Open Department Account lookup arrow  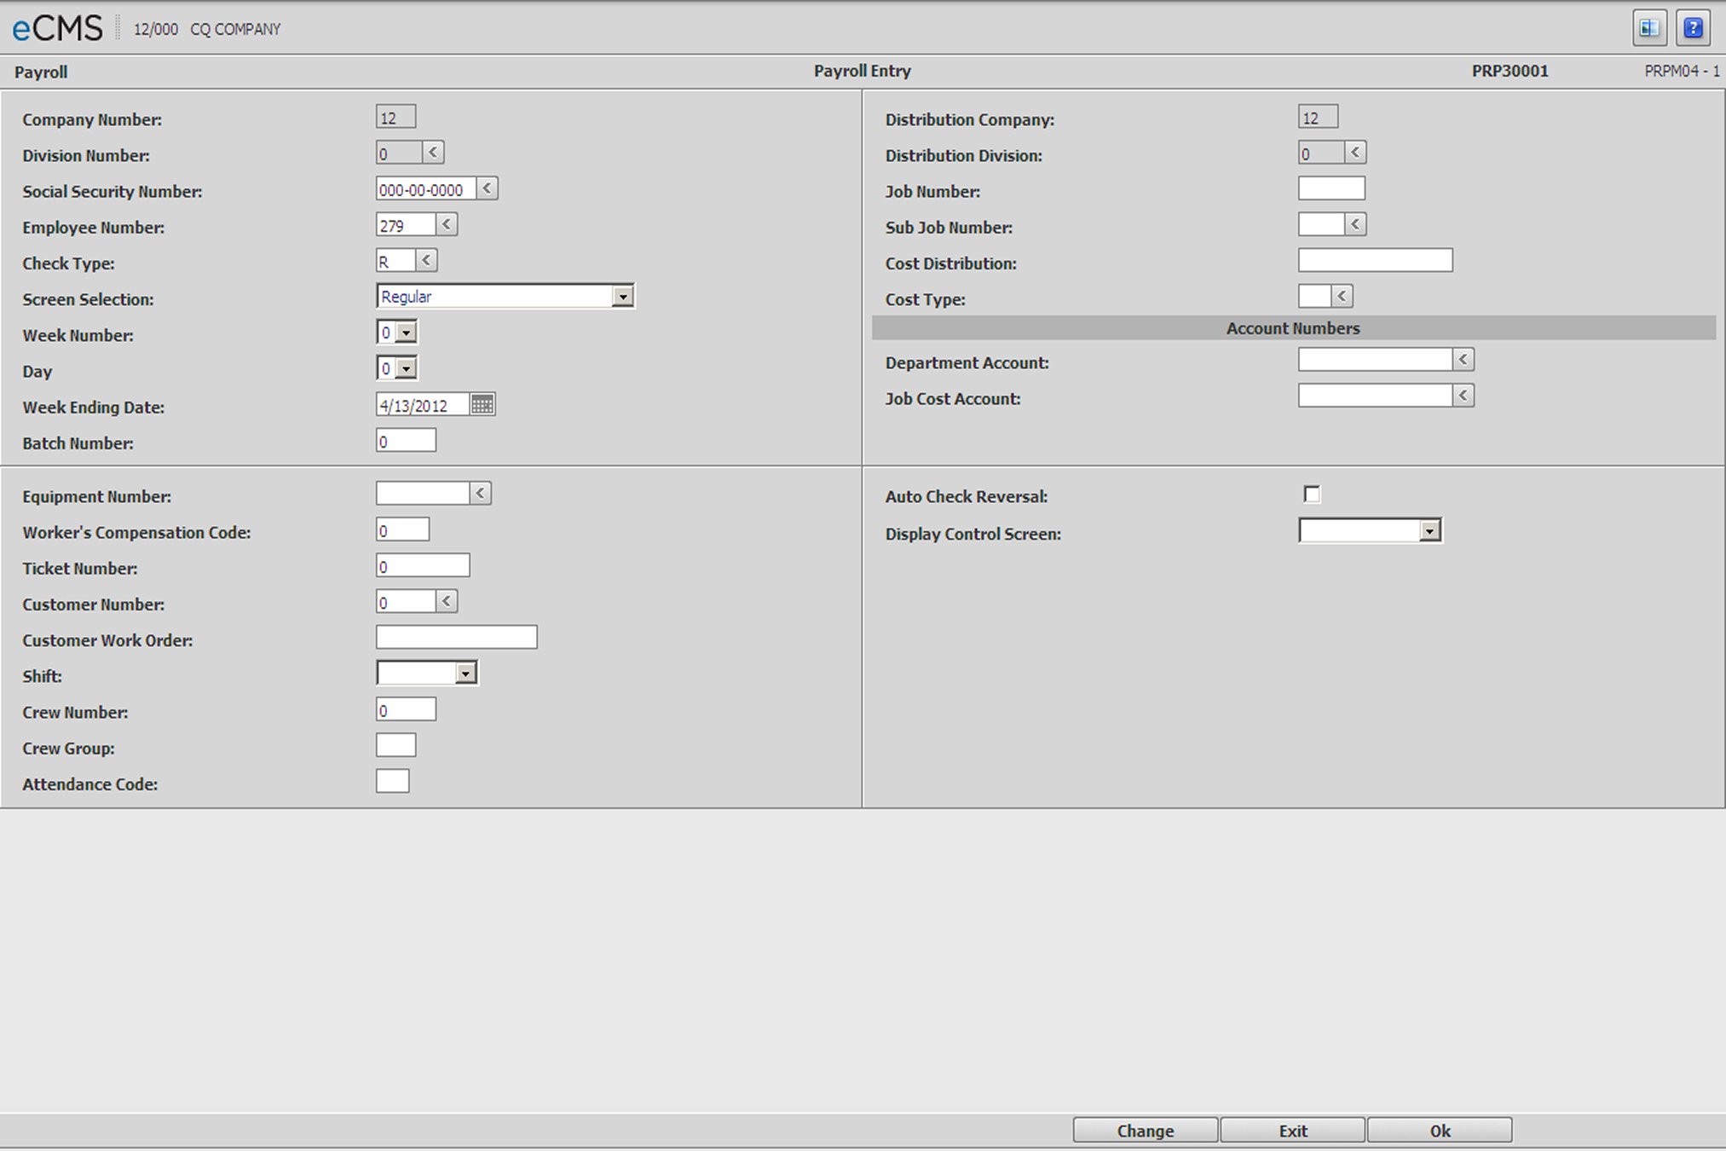coord(1463,359)
